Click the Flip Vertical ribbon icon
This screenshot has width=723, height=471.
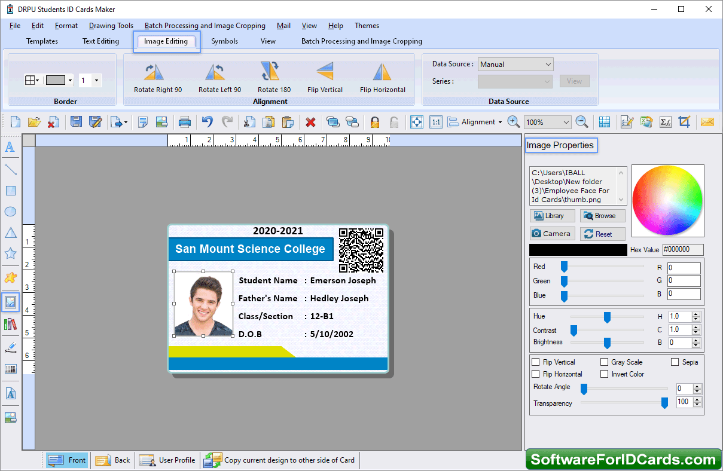point(325,72)
